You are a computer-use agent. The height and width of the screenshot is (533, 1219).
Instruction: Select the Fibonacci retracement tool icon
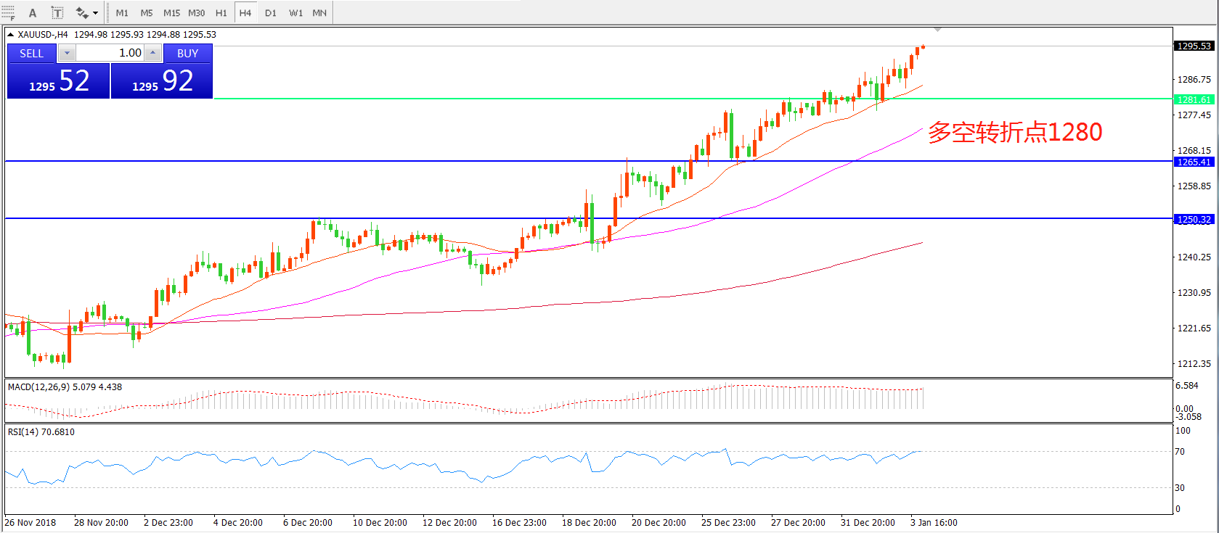click(x=8, y=13)
